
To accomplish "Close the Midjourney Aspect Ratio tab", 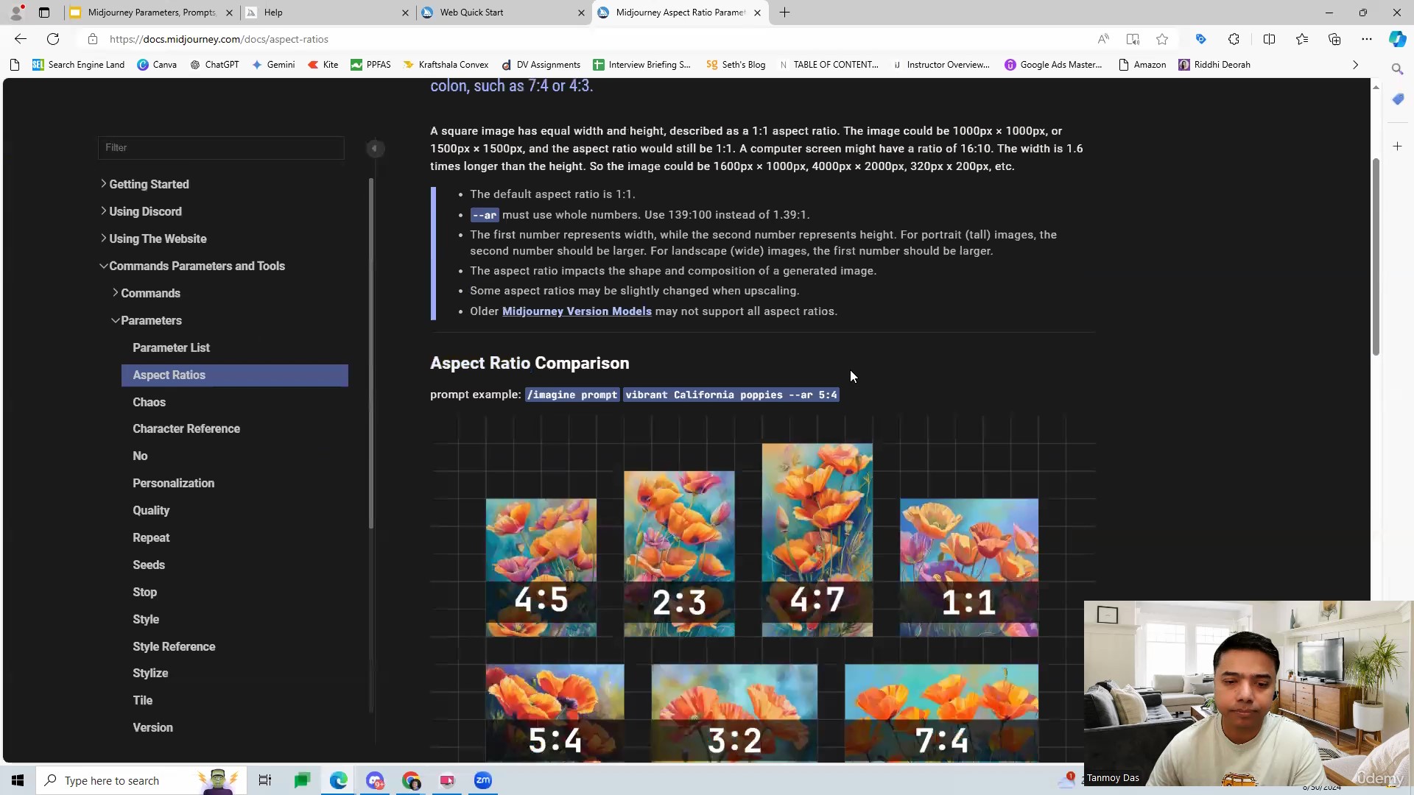I will click(x=757, y=13).
